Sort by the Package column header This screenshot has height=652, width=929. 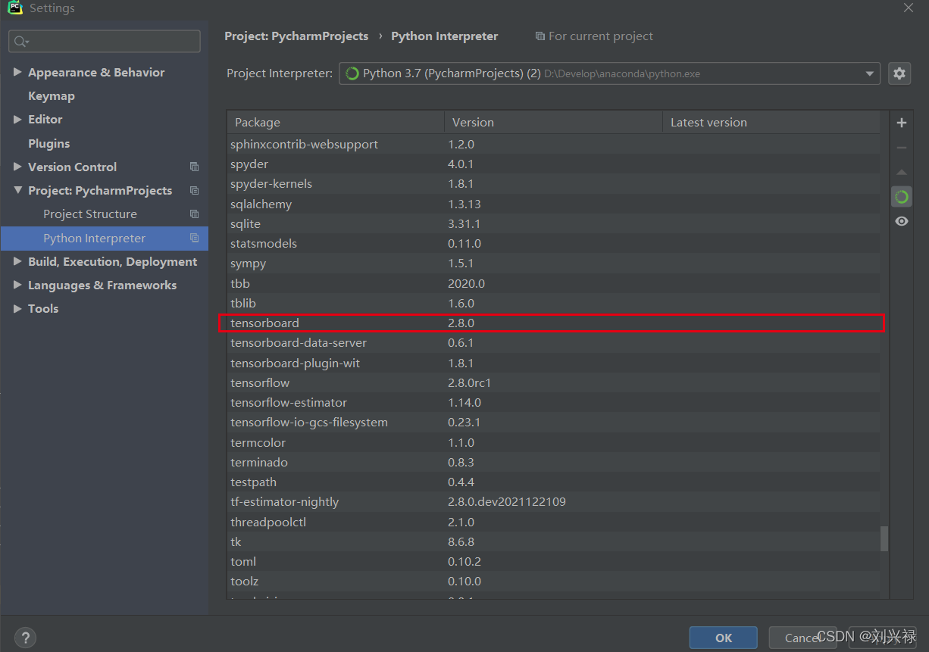pyautogui.click(x=336, y=122)
